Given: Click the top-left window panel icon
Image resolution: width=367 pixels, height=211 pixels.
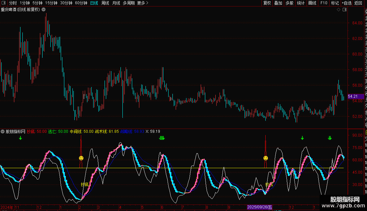Looking at the screenshot, I should 4,3.
